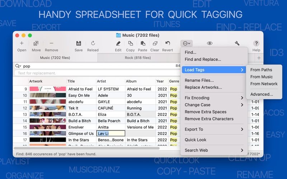Switch to the Rock (818 files) tab
This screenshot has width=287, height=179.
[138, 58]
